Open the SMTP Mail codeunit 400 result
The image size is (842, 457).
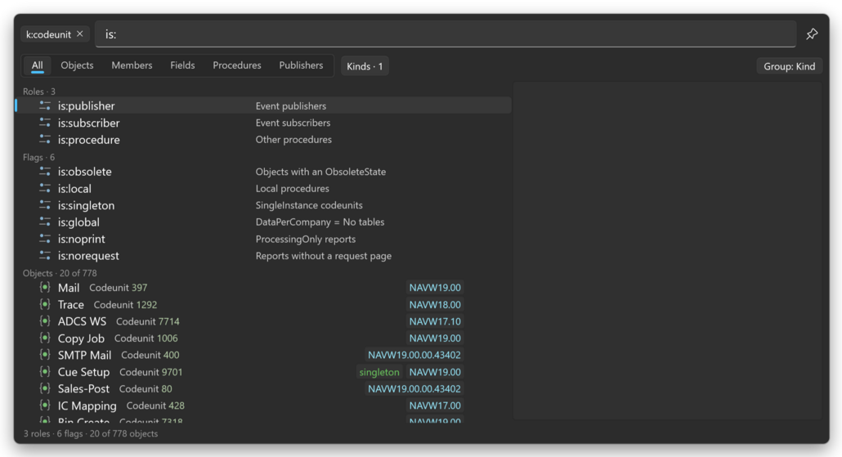click(x=264, y=355)
